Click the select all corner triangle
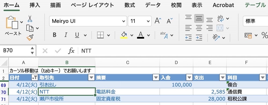This screenshot has height=105, width=268. point(4,63)
